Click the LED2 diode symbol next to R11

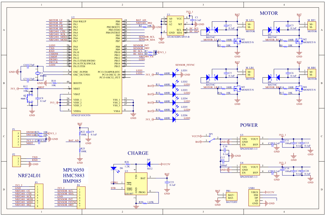174,86
